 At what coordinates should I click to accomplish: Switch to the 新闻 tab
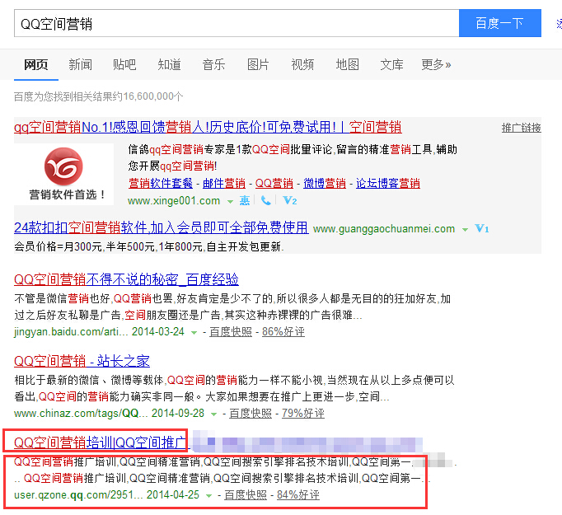pos(80,65)
